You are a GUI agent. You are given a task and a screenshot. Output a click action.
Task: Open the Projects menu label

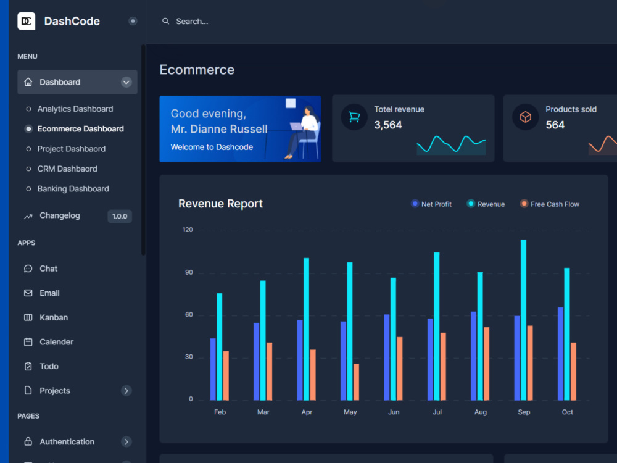coord(55,391)
